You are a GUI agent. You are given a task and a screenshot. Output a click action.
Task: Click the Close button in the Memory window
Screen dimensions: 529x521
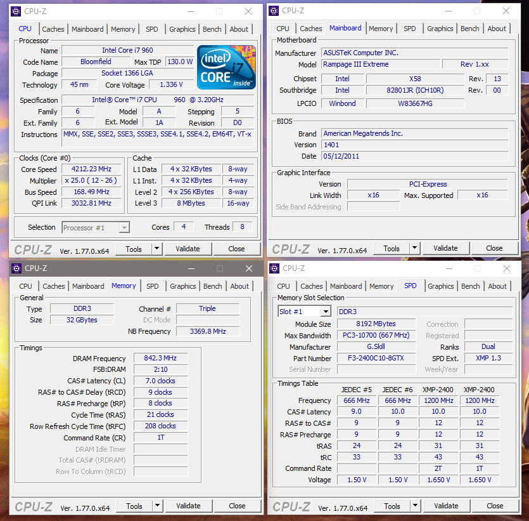pyautogui.click(x=237, y=506)
